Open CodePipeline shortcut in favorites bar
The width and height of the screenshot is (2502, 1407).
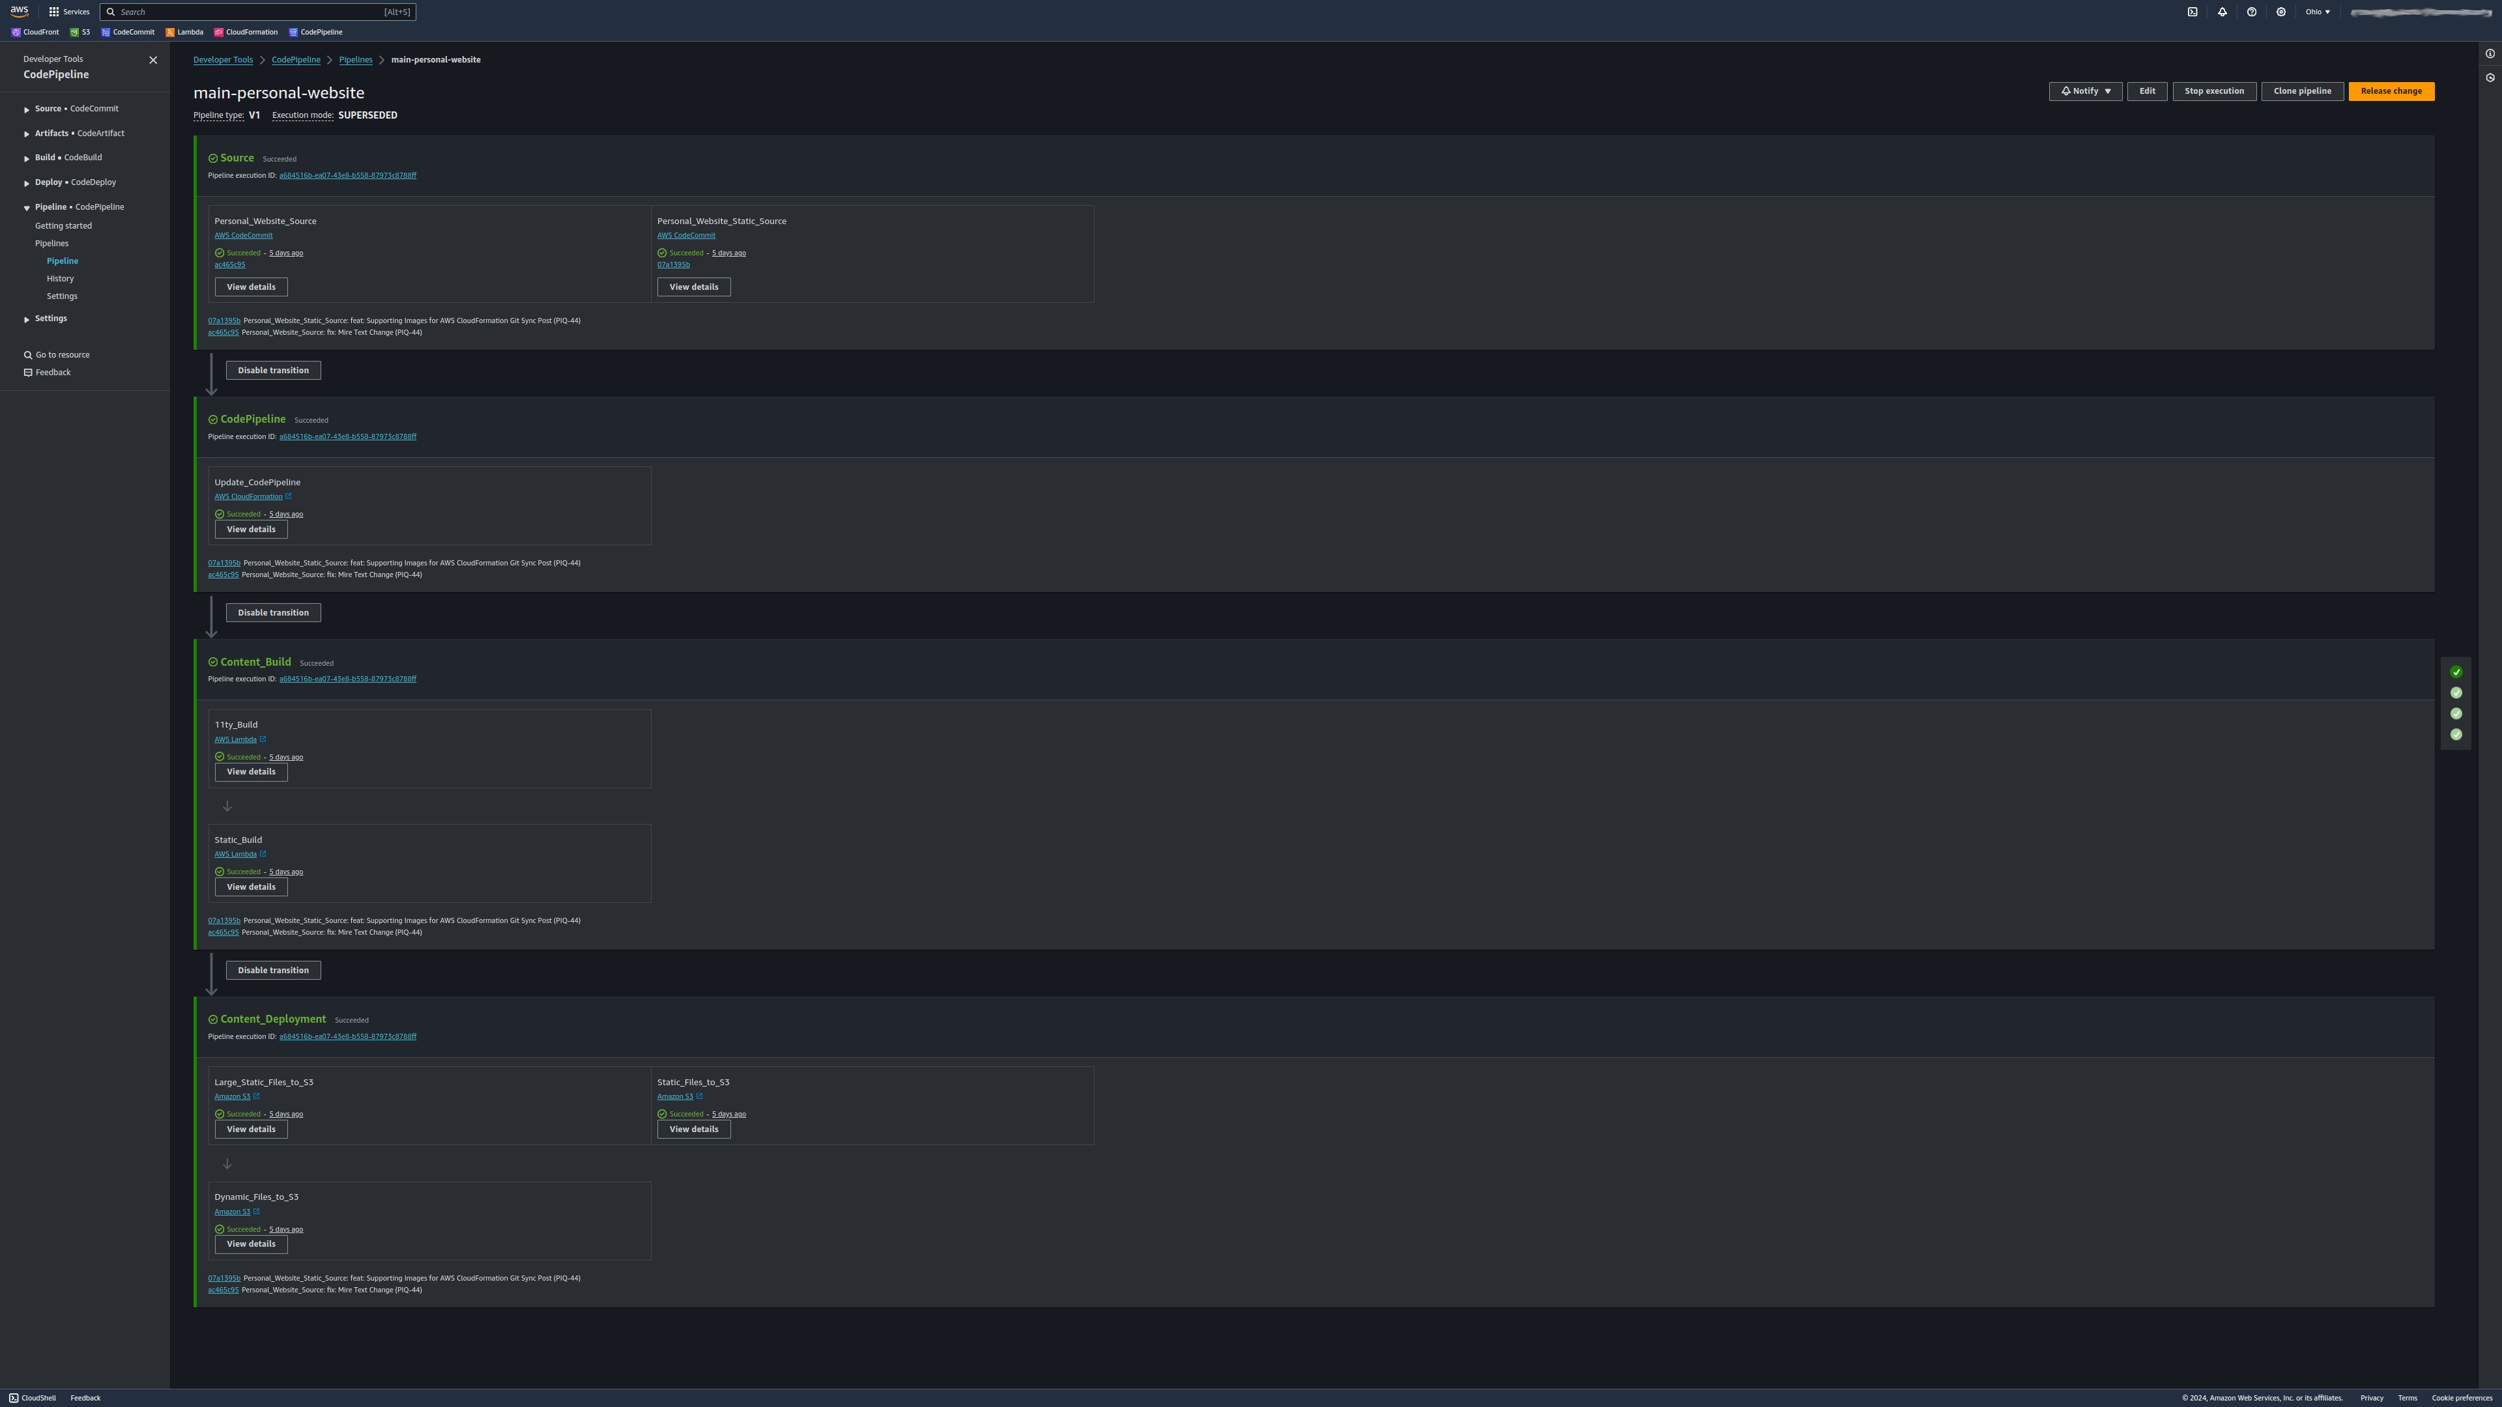click(x=315, y=32)
